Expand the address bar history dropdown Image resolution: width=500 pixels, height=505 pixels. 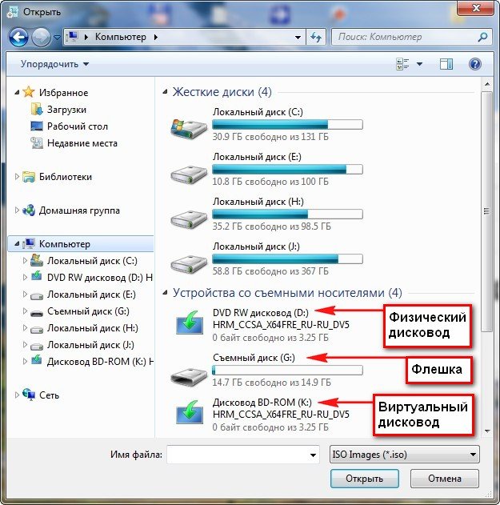click(298, 38)
